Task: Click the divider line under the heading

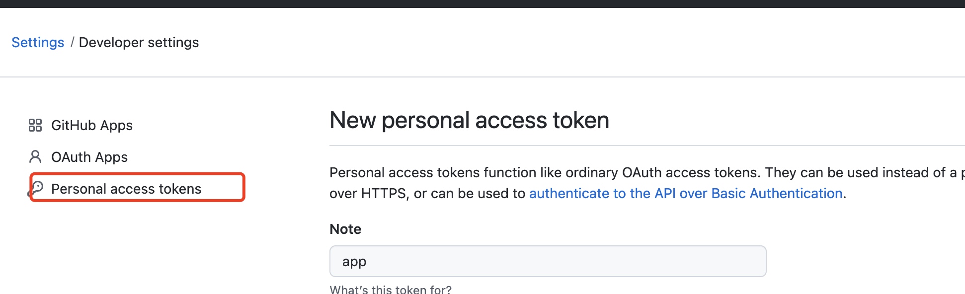Action: 646,146
